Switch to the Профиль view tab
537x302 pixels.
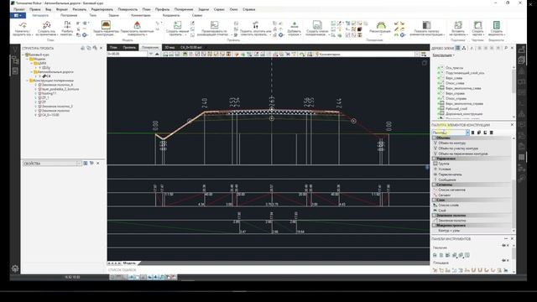coord(129,47)
